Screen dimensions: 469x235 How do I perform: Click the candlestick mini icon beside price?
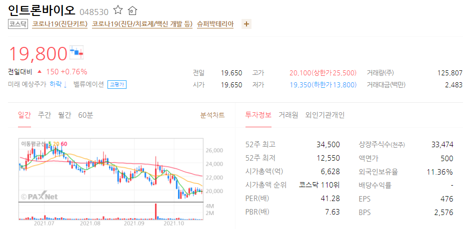click(76, 52)
